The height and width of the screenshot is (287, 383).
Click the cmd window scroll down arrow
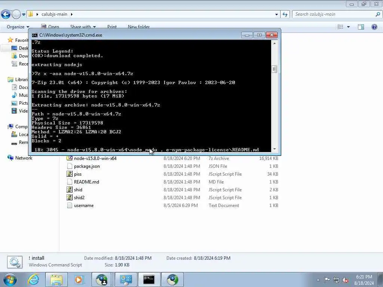click(x=274, y=149)
